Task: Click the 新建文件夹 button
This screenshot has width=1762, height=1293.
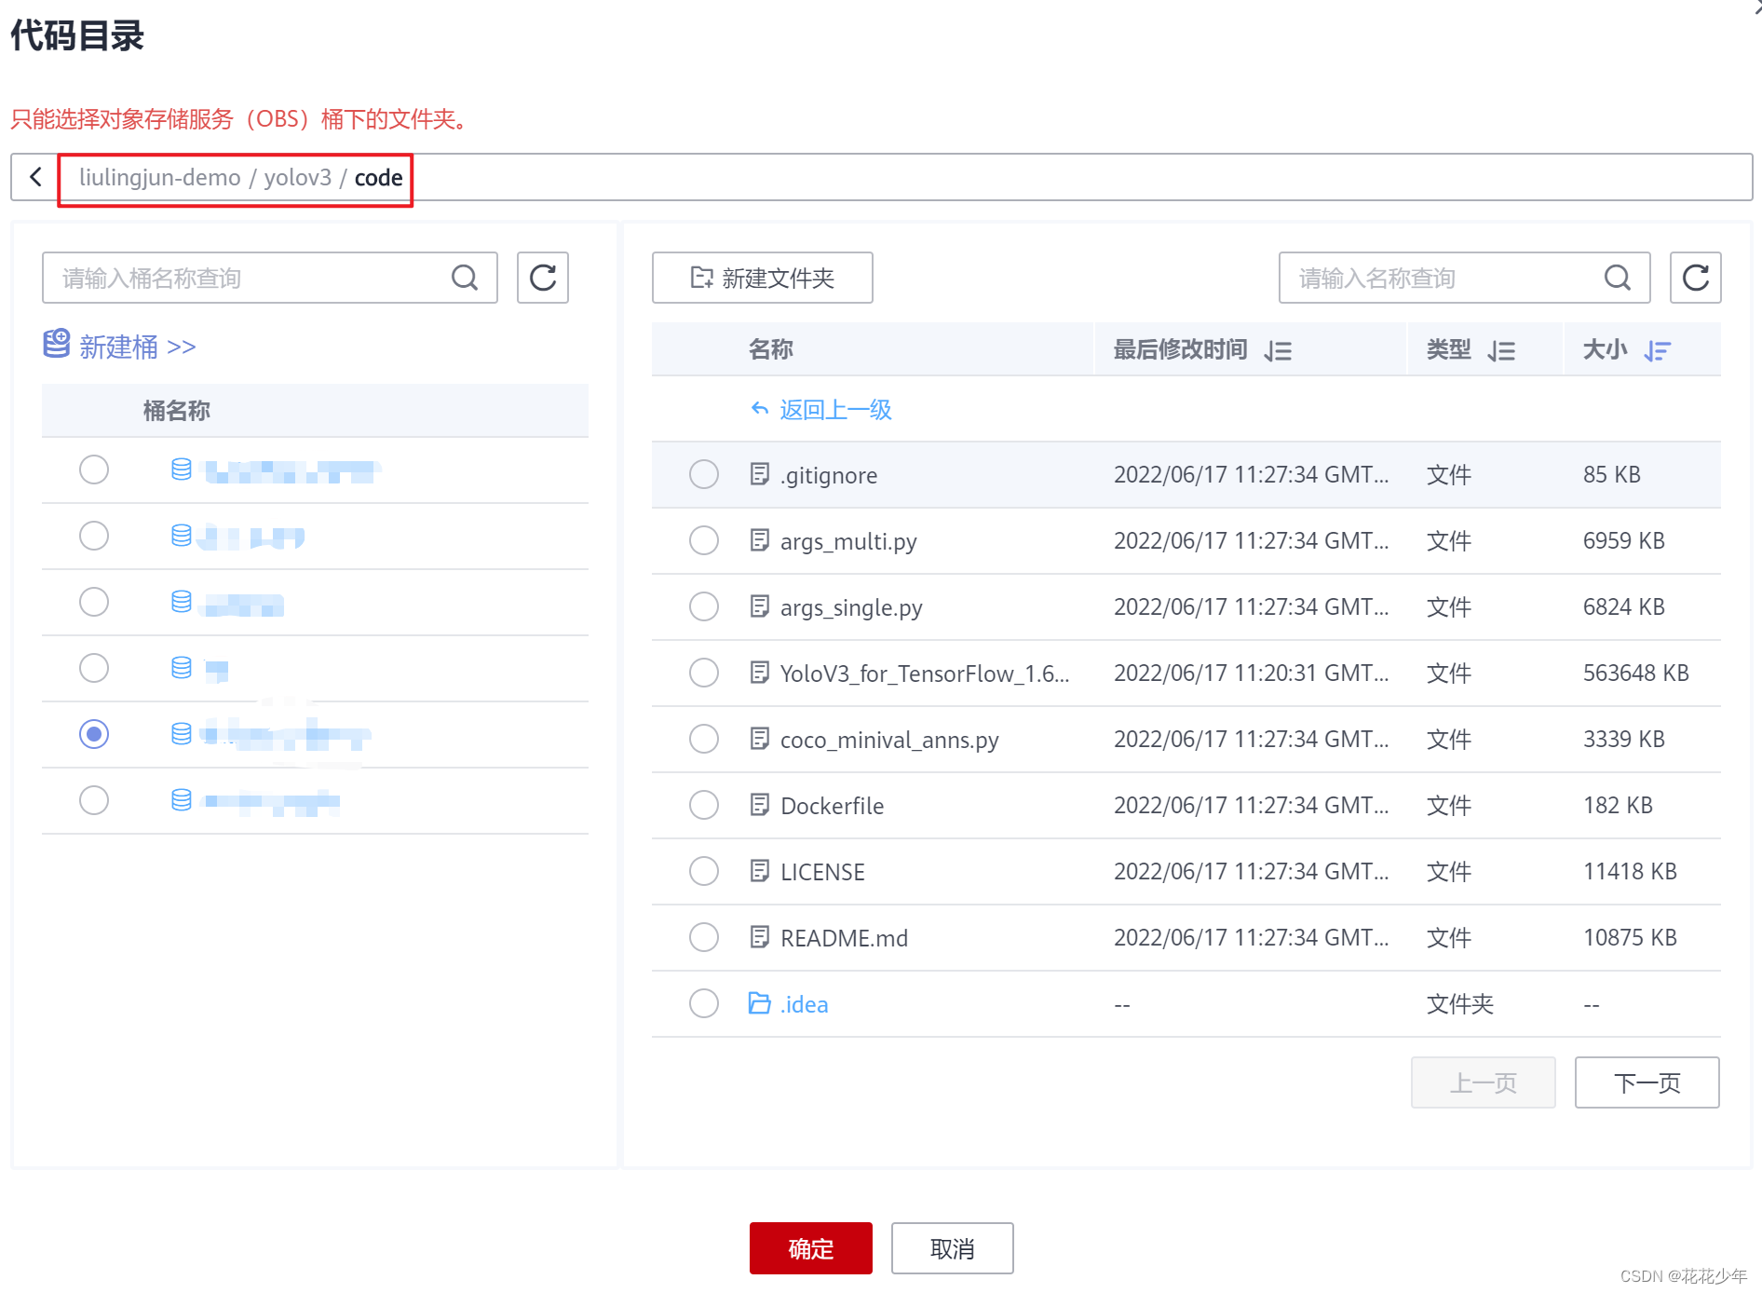Action: (x=762, y=278)
